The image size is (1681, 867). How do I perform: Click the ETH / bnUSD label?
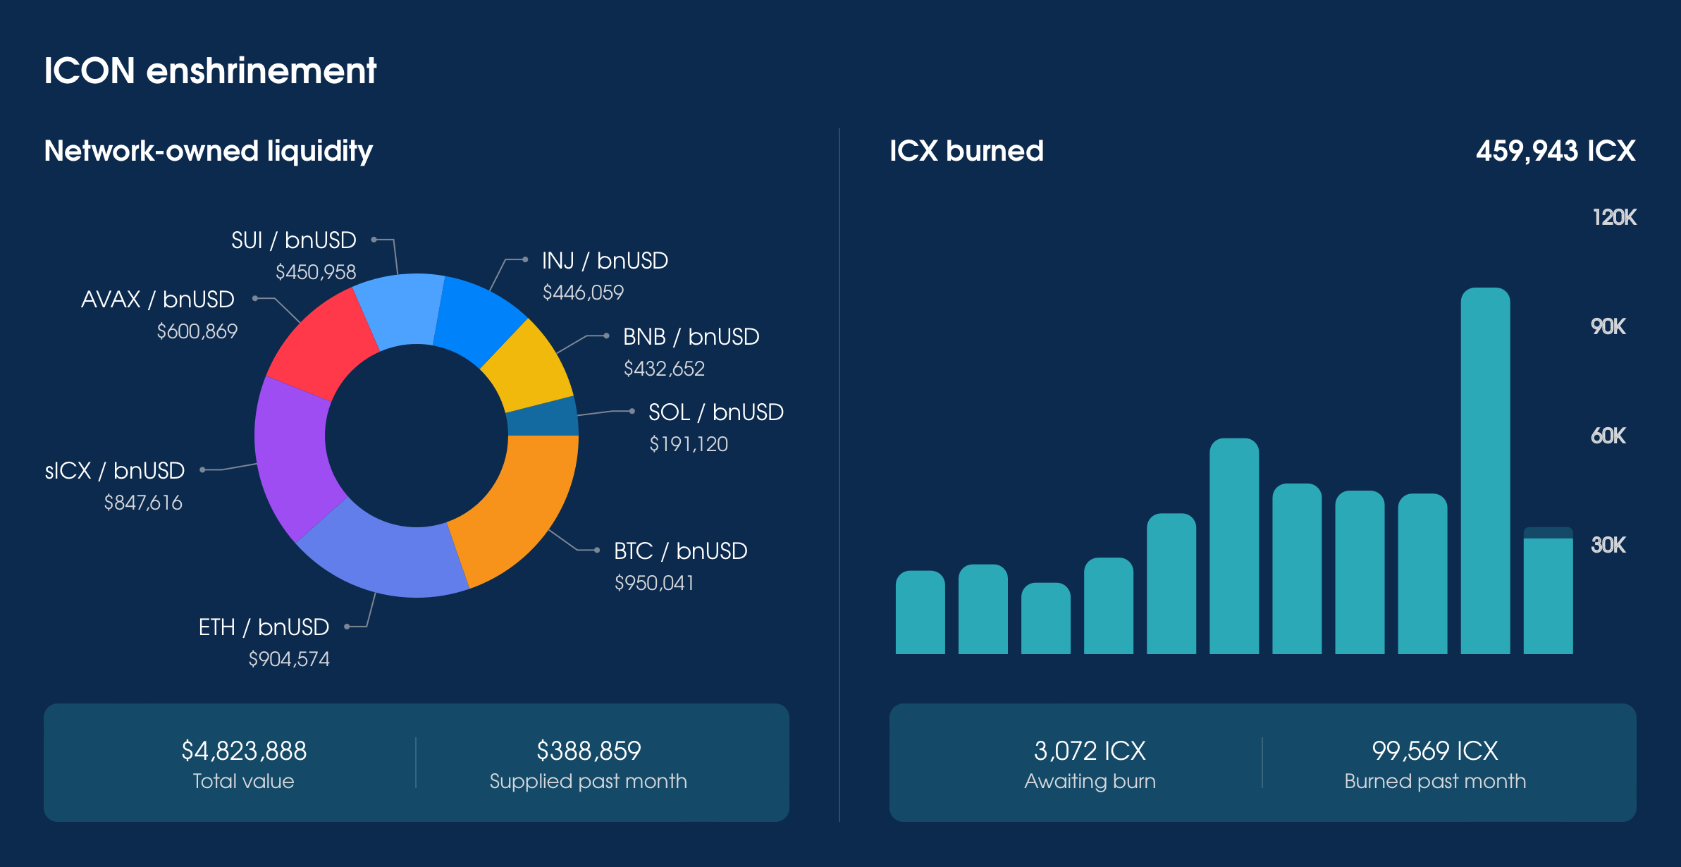click(264, 627)
